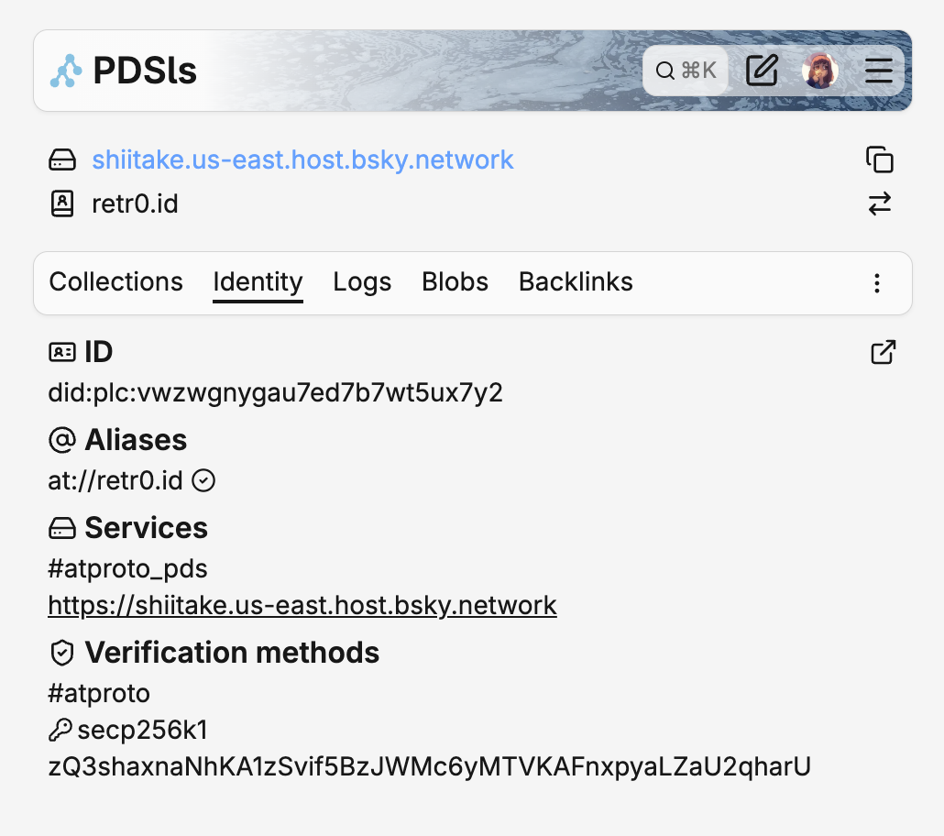Screen dimensions: 944x836
Task: Open the user avatar profile
Action: pyautogui.click(x=820, y=71)
